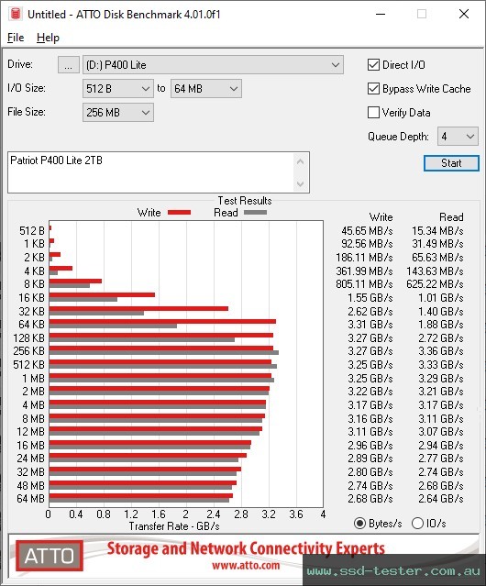Viewport: 486px width, 586px height.
Task: Click the 512 B read value 15.34 MB/s
Action: [x=437, y=231]
